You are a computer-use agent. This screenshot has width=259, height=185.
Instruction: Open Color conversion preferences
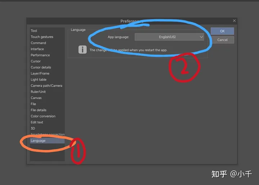tap(43, 116)
